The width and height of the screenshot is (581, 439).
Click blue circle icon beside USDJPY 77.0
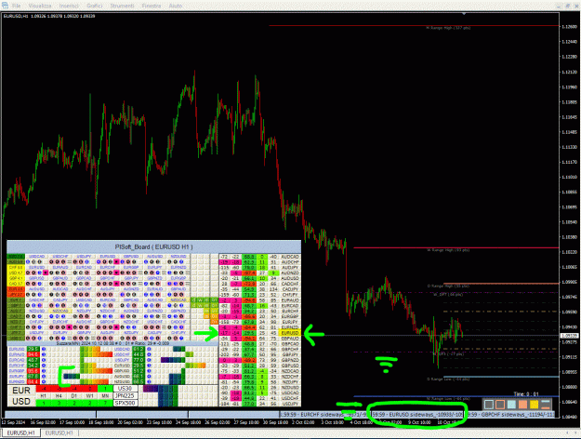(x=149, y=360)
